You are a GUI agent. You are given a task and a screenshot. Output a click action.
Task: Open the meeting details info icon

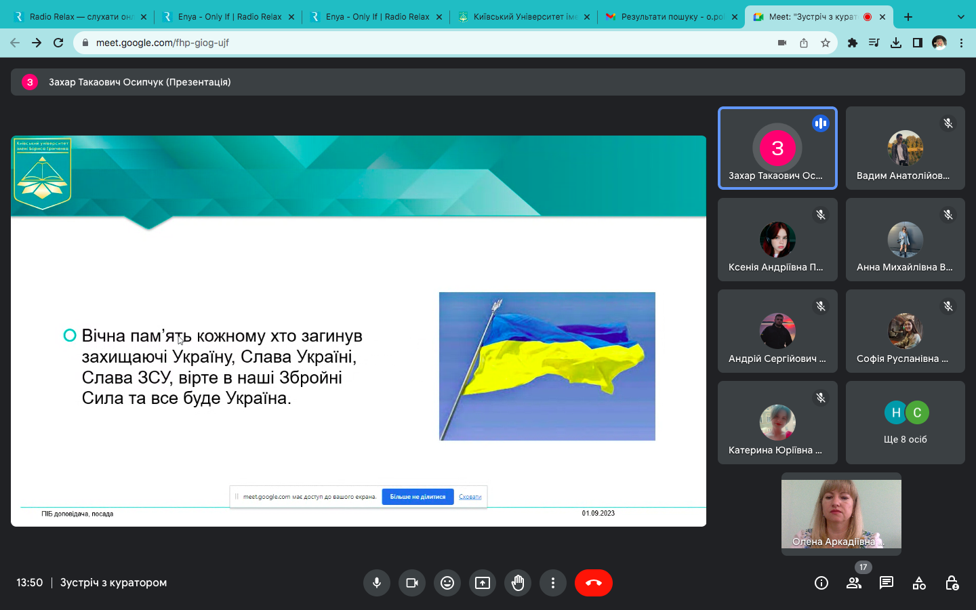tap(821, 583)
